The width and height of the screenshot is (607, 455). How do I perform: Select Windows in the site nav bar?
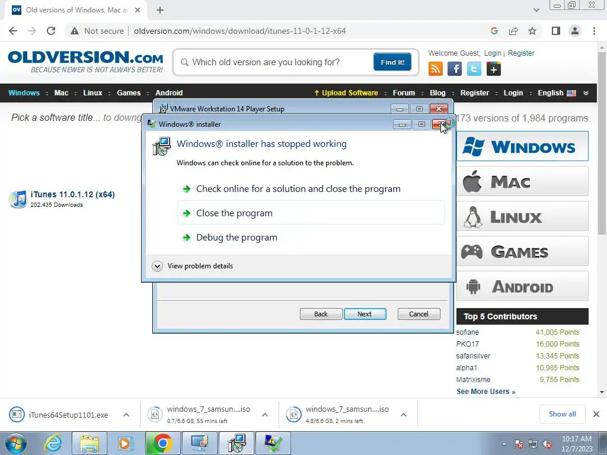pos(24,93)
